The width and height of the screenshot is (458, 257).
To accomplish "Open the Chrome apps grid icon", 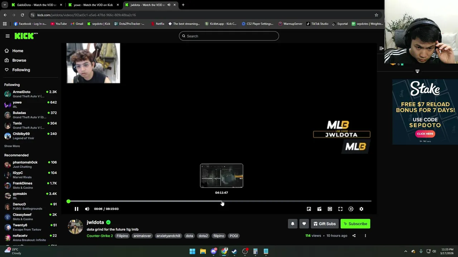I will click(x=5, y=24).
